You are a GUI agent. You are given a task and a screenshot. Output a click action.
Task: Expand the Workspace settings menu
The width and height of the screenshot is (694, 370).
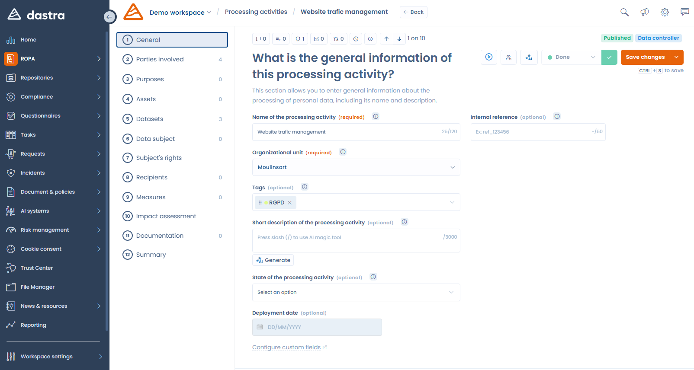(100, 357)
